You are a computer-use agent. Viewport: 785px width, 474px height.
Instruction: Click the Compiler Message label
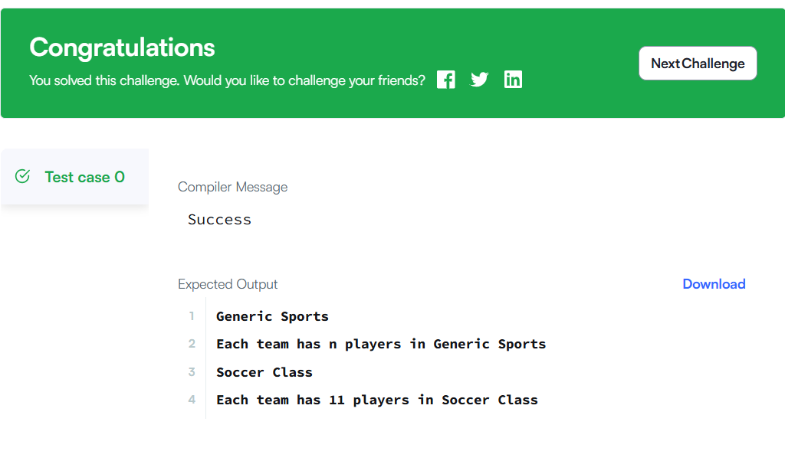point(232,187)
